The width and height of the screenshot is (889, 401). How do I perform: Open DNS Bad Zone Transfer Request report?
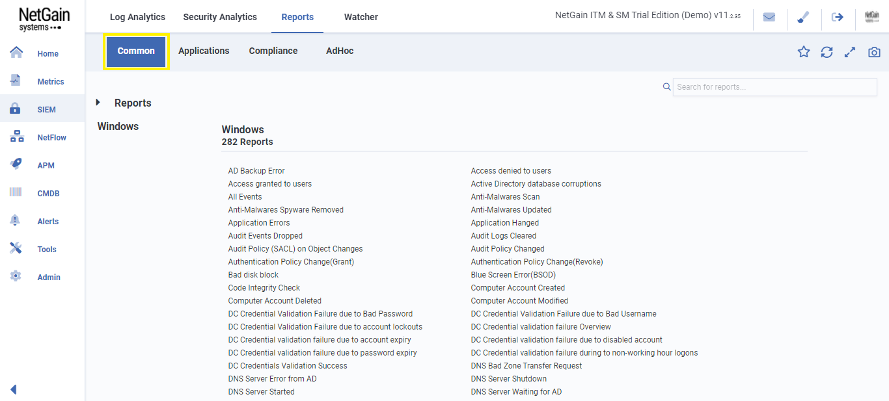tap(527, 366)
